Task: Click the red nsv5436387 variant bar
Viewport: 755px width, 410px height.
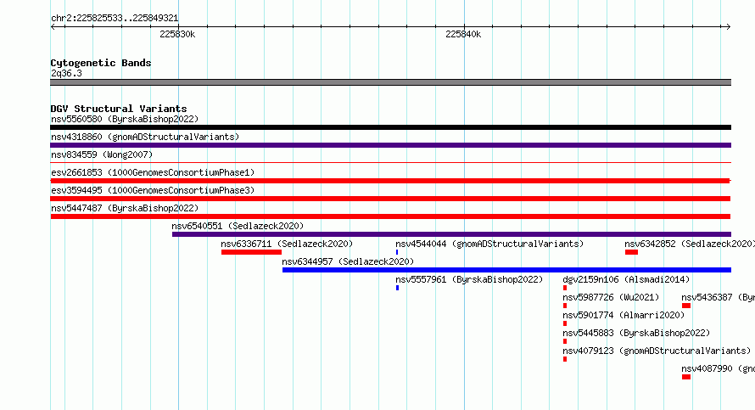Action: pos(686,306)
